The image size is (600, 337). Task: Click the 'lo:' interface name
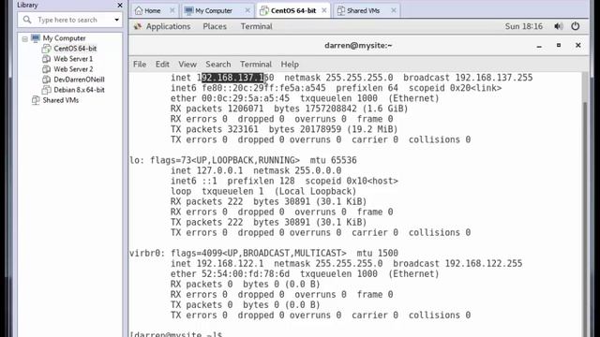pyautogui.click(x=137, y=160)
